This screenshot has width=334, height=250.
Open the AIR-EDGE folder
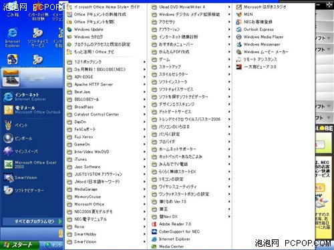106,77
